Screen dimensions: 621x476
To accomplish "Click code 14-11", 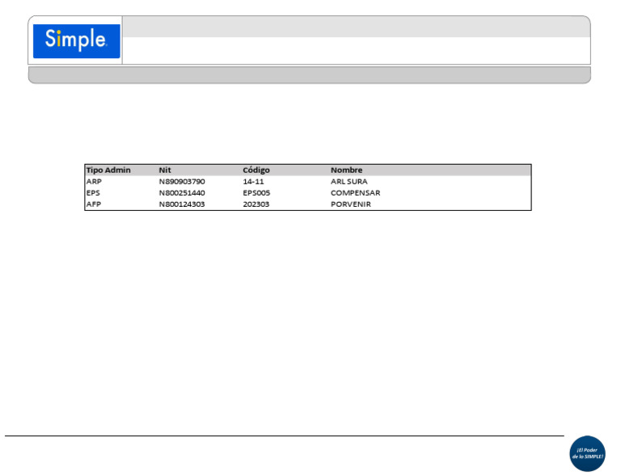I will point(253,182).
